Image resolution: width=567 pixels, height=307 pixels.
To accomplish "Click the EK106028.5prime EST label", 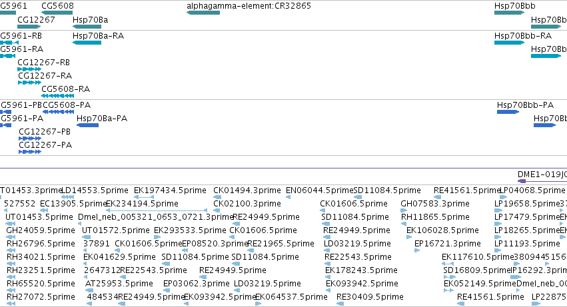I will [x=442, y=230].
